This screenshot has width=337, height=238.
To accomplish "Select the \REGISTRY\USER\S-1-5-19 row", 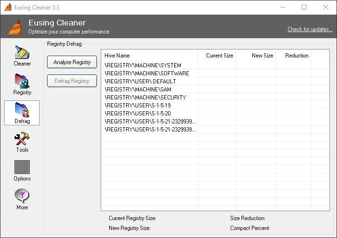I will (x=215, y=106).
